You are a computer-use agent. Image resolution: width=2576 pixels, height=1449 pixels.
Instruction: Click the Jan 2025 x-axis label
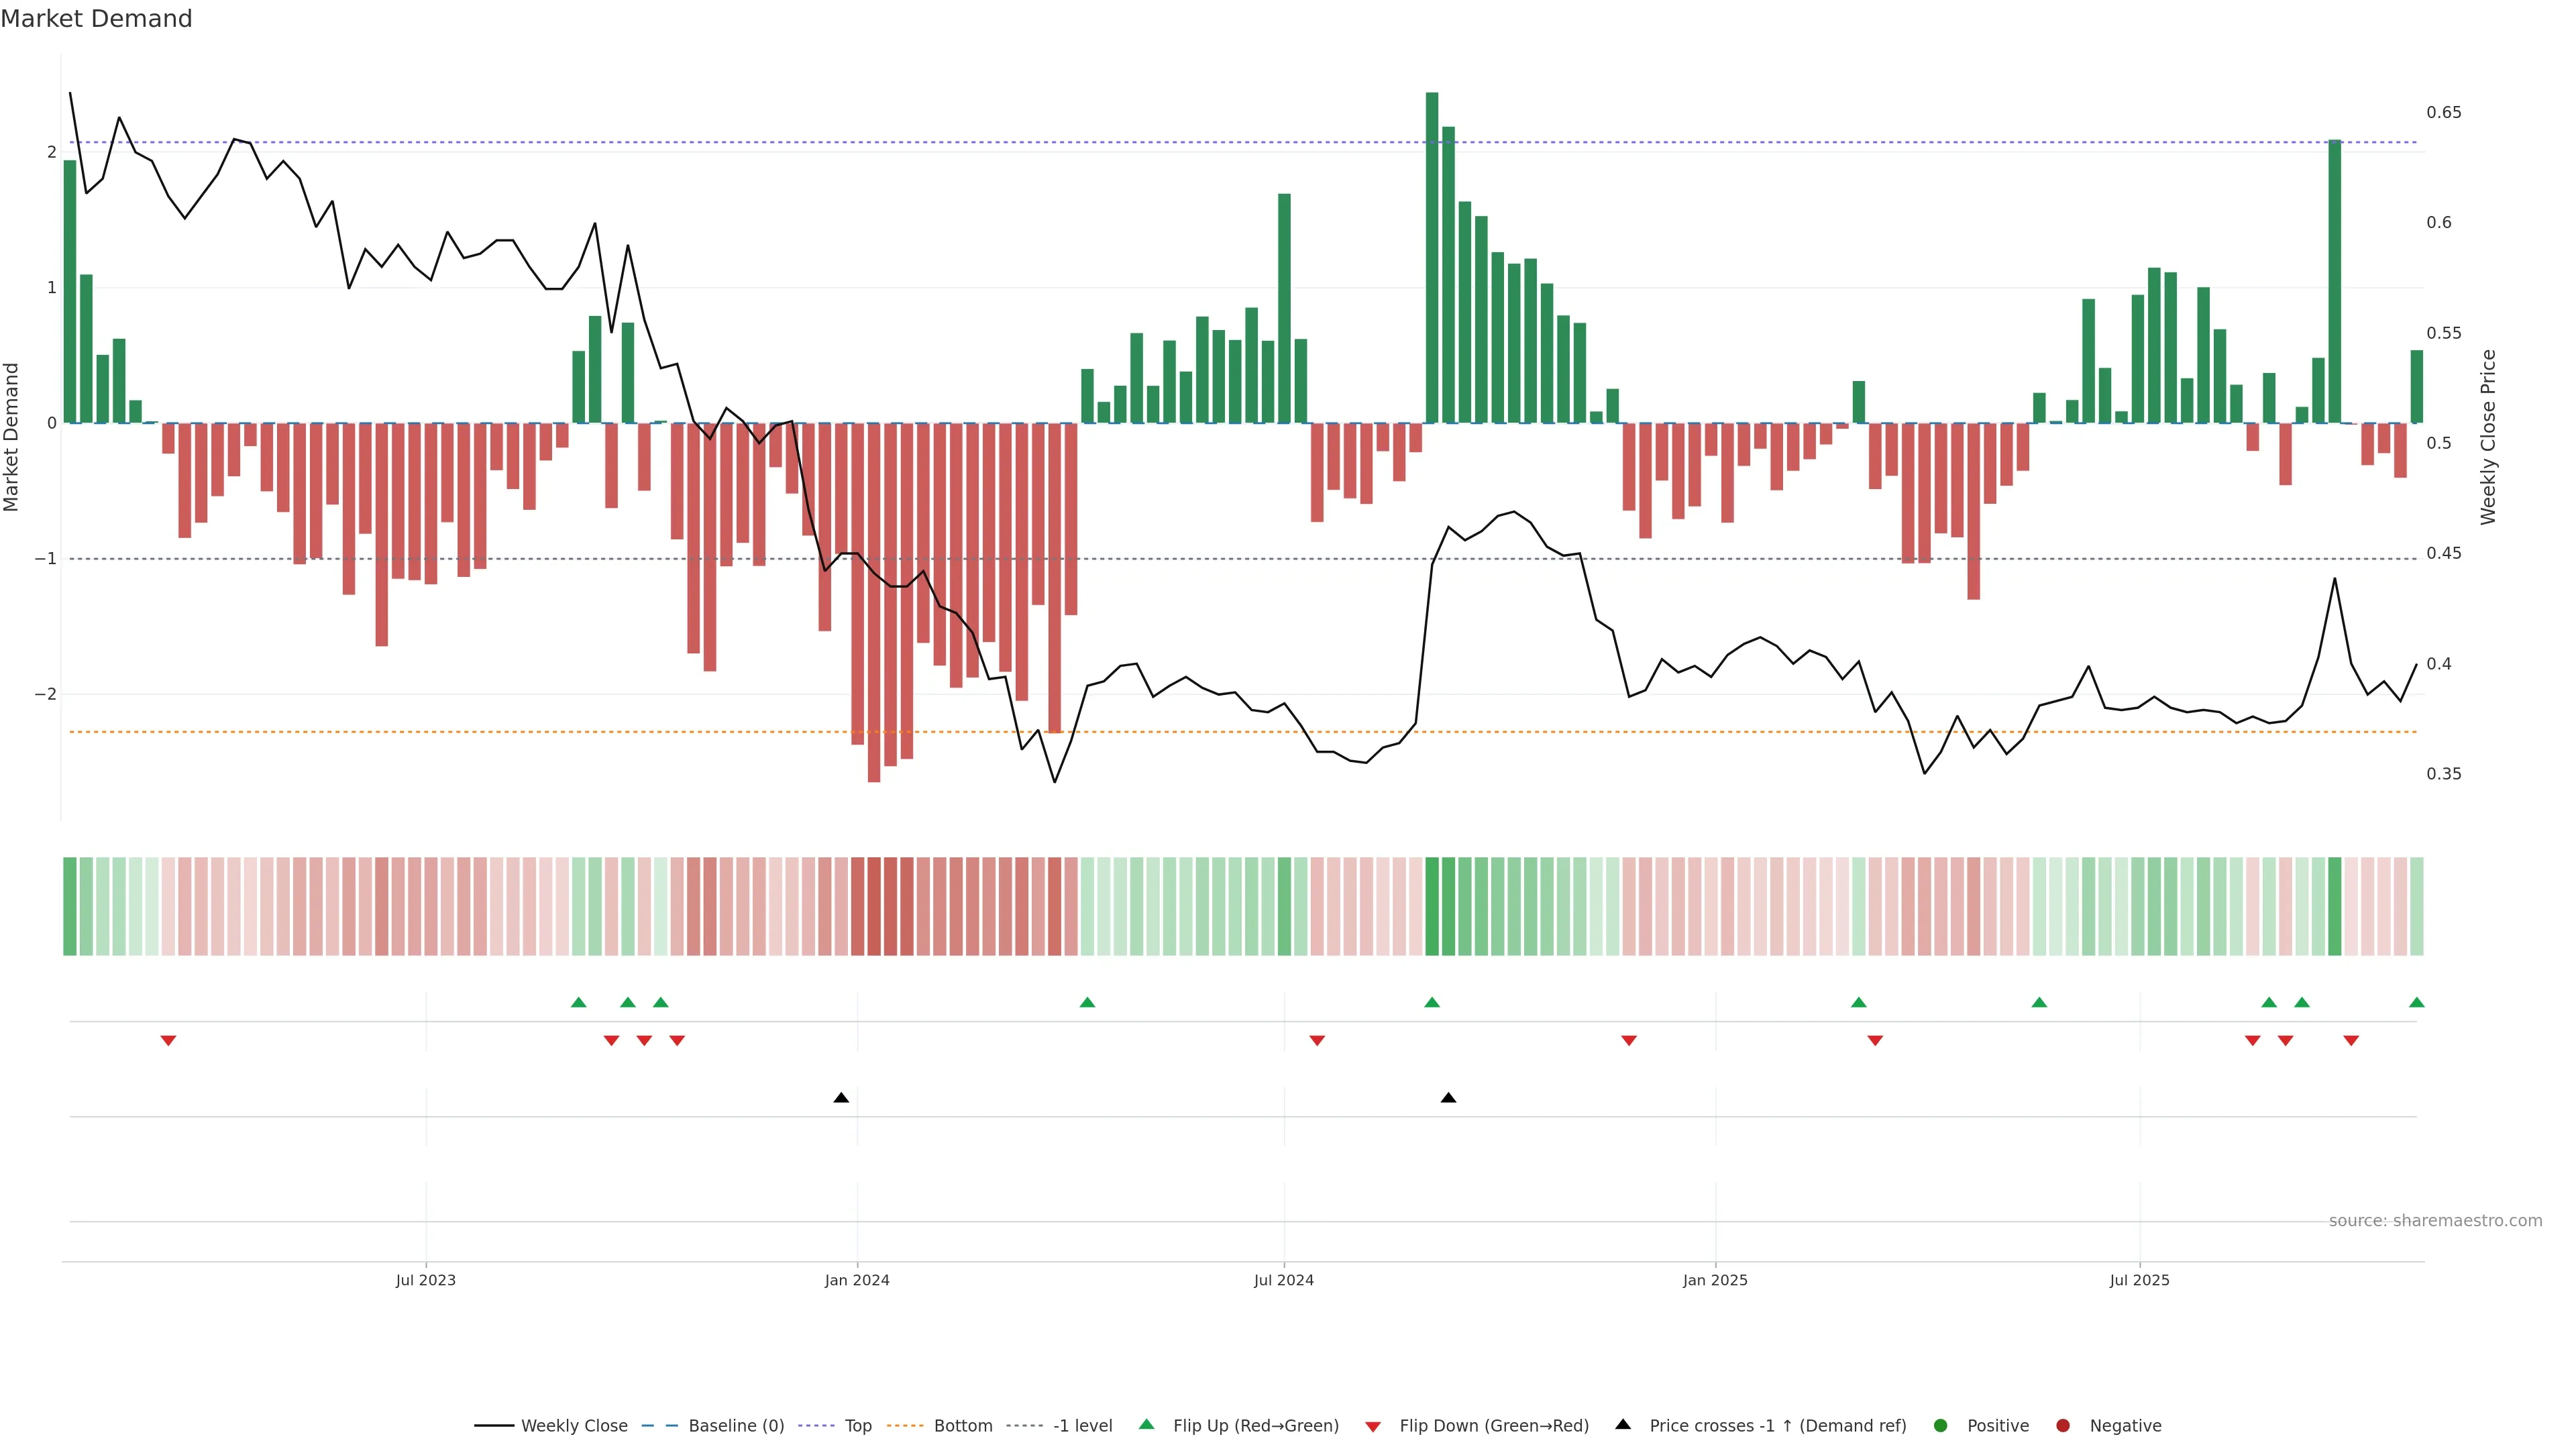[1715, 1280]
